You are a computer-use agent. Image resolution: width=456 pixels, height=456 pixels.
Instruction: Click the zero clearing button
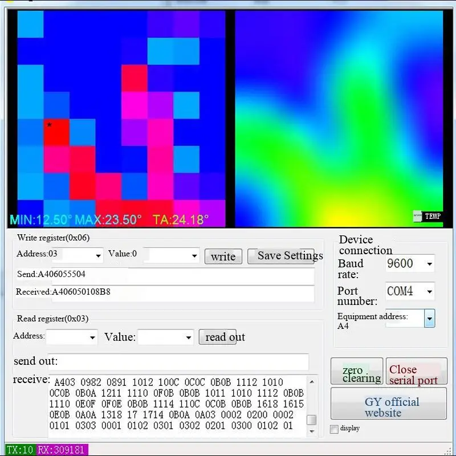(x=357, y=371)
